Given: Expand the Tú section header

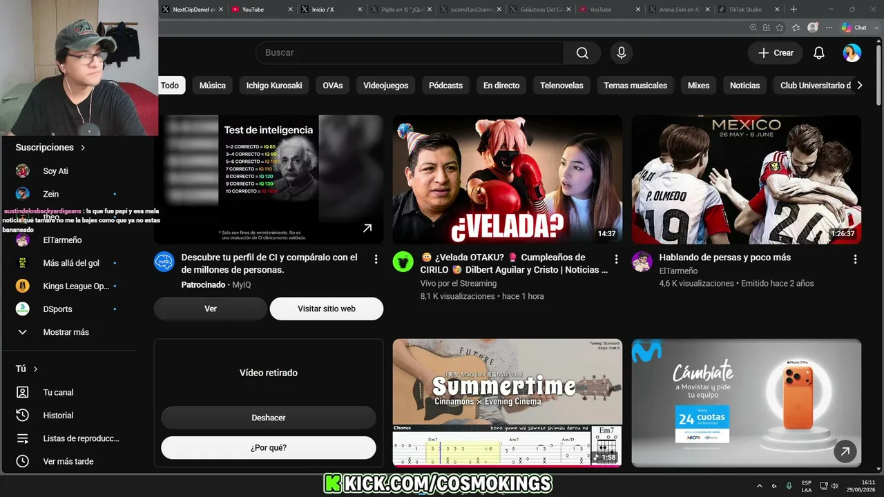Looking at the screenshot, I should tap(27, 369).
